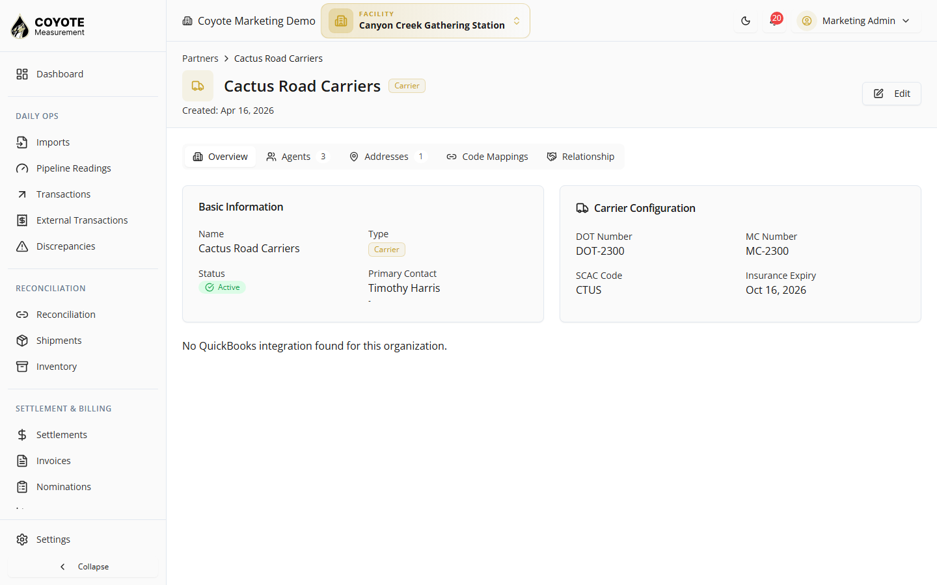The height and width of the screenshot is (585, 937).
Task: Go to Imports page
Action: [x=83, y=142]
